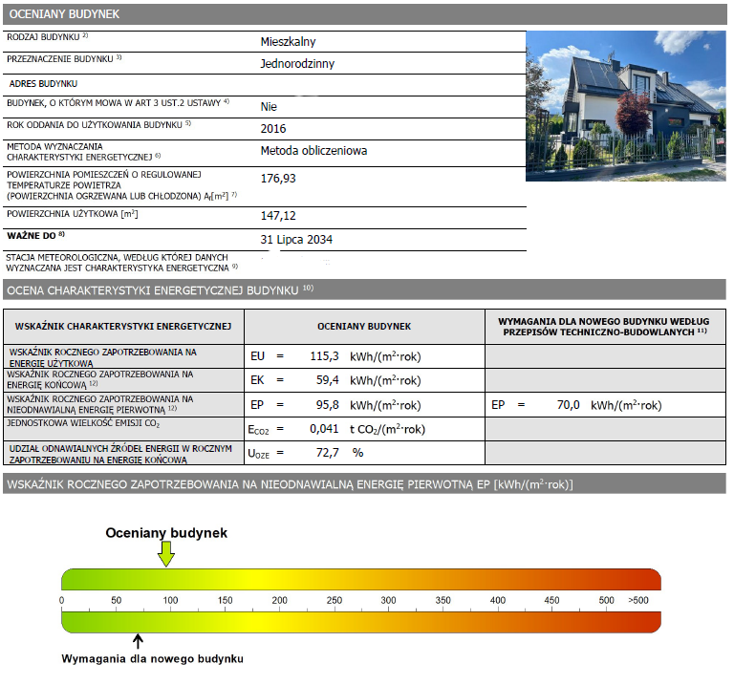This screenshot has height=685, width=734.
Task: Select the heated area value 176,93
Action: [278, 179]
